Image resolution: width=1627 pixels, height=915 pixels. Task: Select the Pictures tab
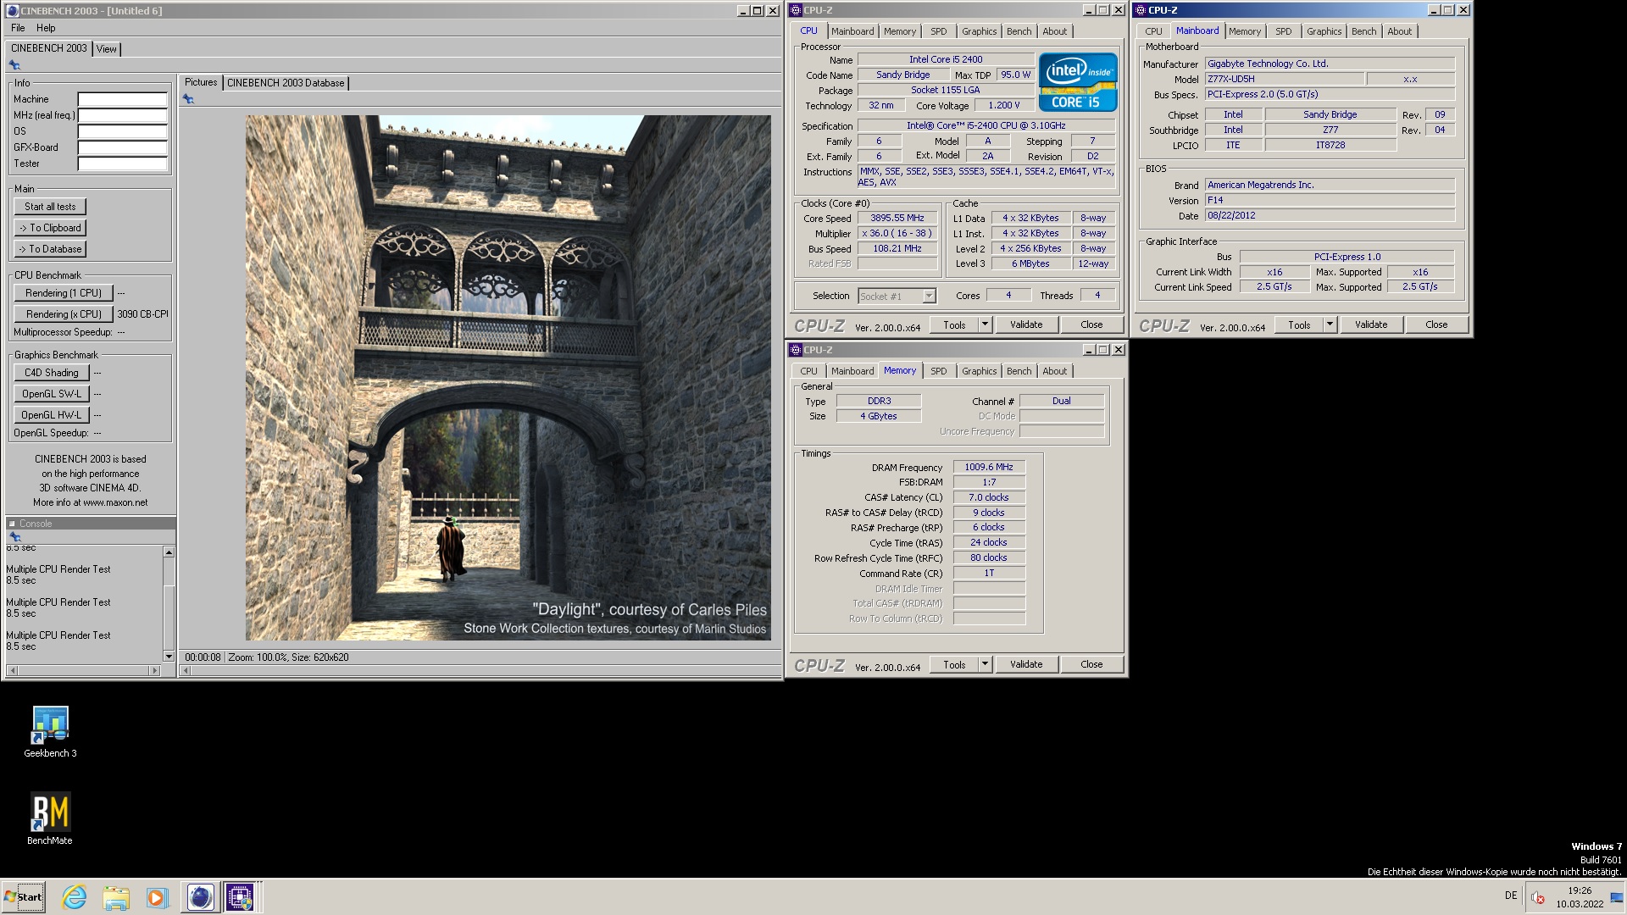[201, 82]
